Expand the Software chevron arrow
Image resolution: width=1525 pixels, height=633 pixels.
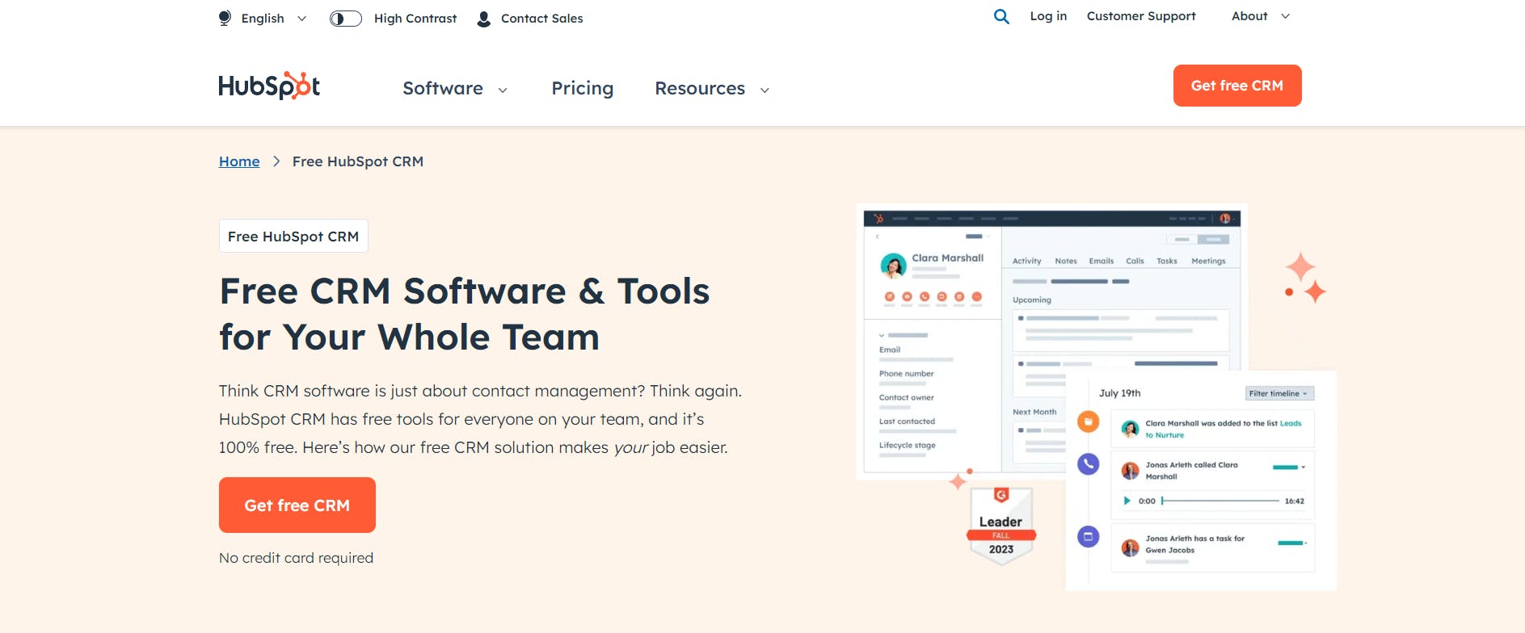pos(503,90)
